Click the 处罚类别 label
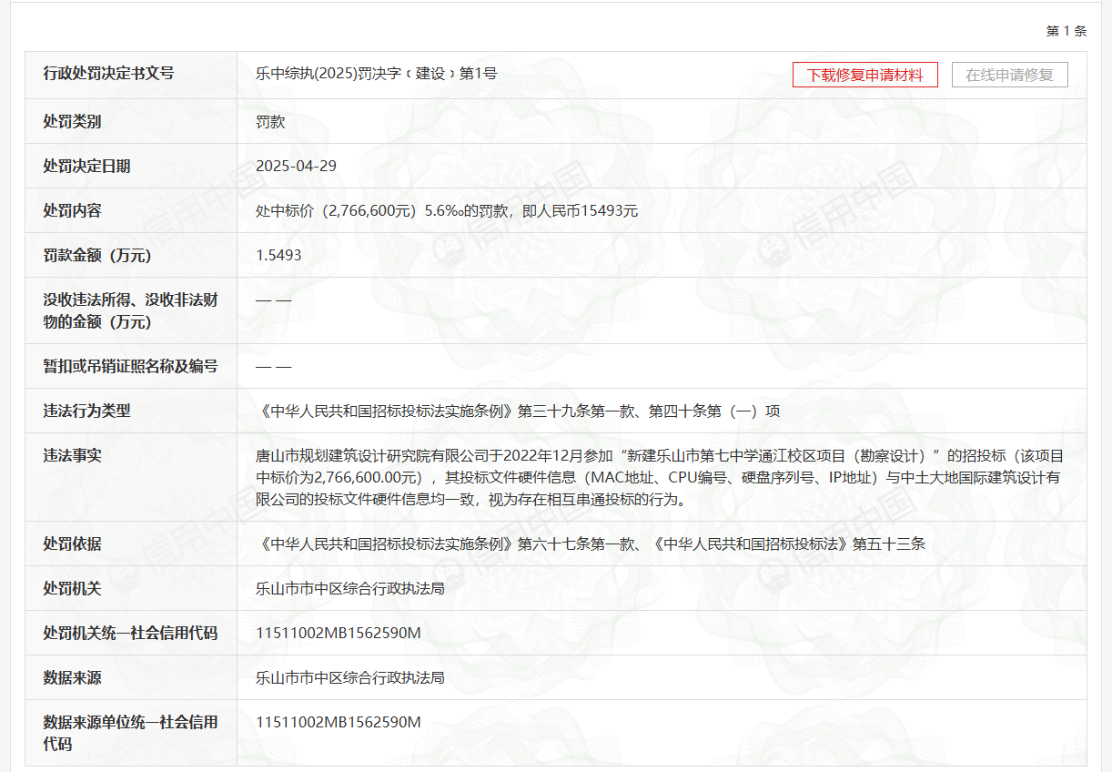This screenshot has width=1112, height=772. coord(72,121)
